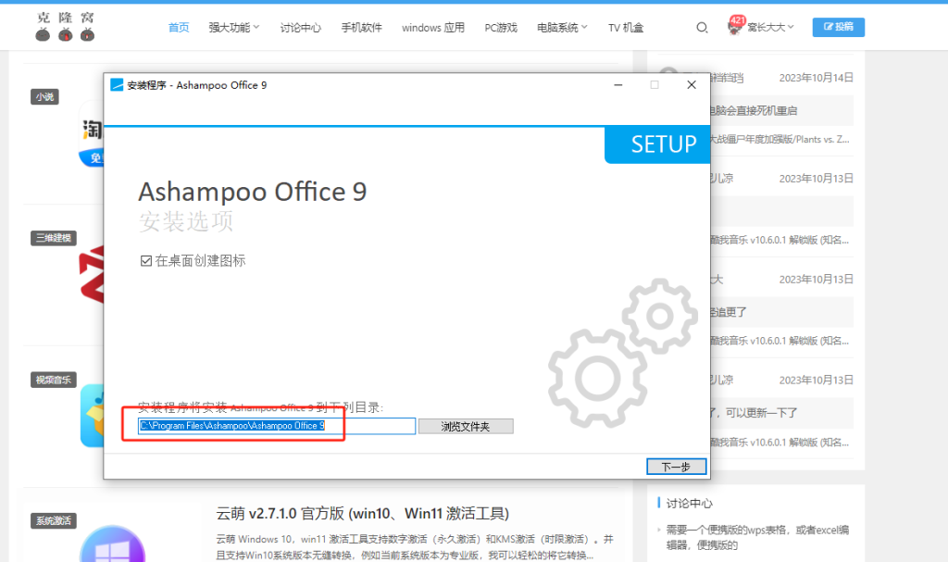Toggle the 在桌面创建图标 checkbox
The image size is (948, 562).
145,261
